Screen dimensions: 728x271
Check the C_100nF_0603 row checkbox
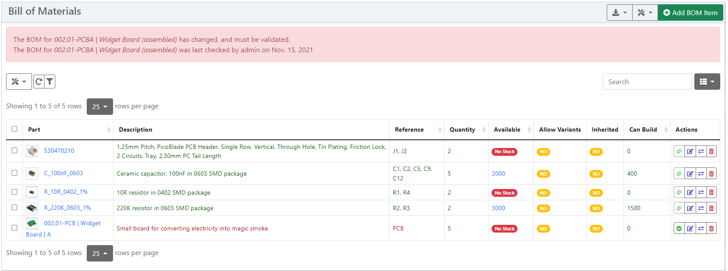click(14, 173)
